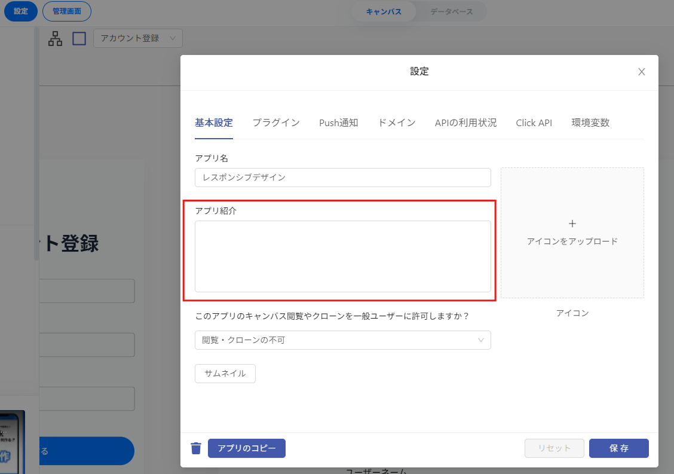Open the 環境変数 tab
This screenshot has height=474, width=674.
click(x=590, y=123)
